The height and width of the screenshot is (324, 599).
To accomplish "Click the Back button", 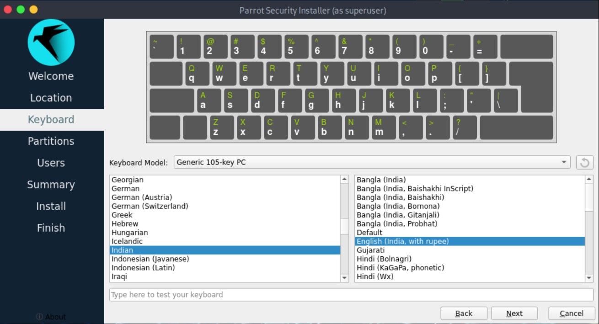I will 464,313.
